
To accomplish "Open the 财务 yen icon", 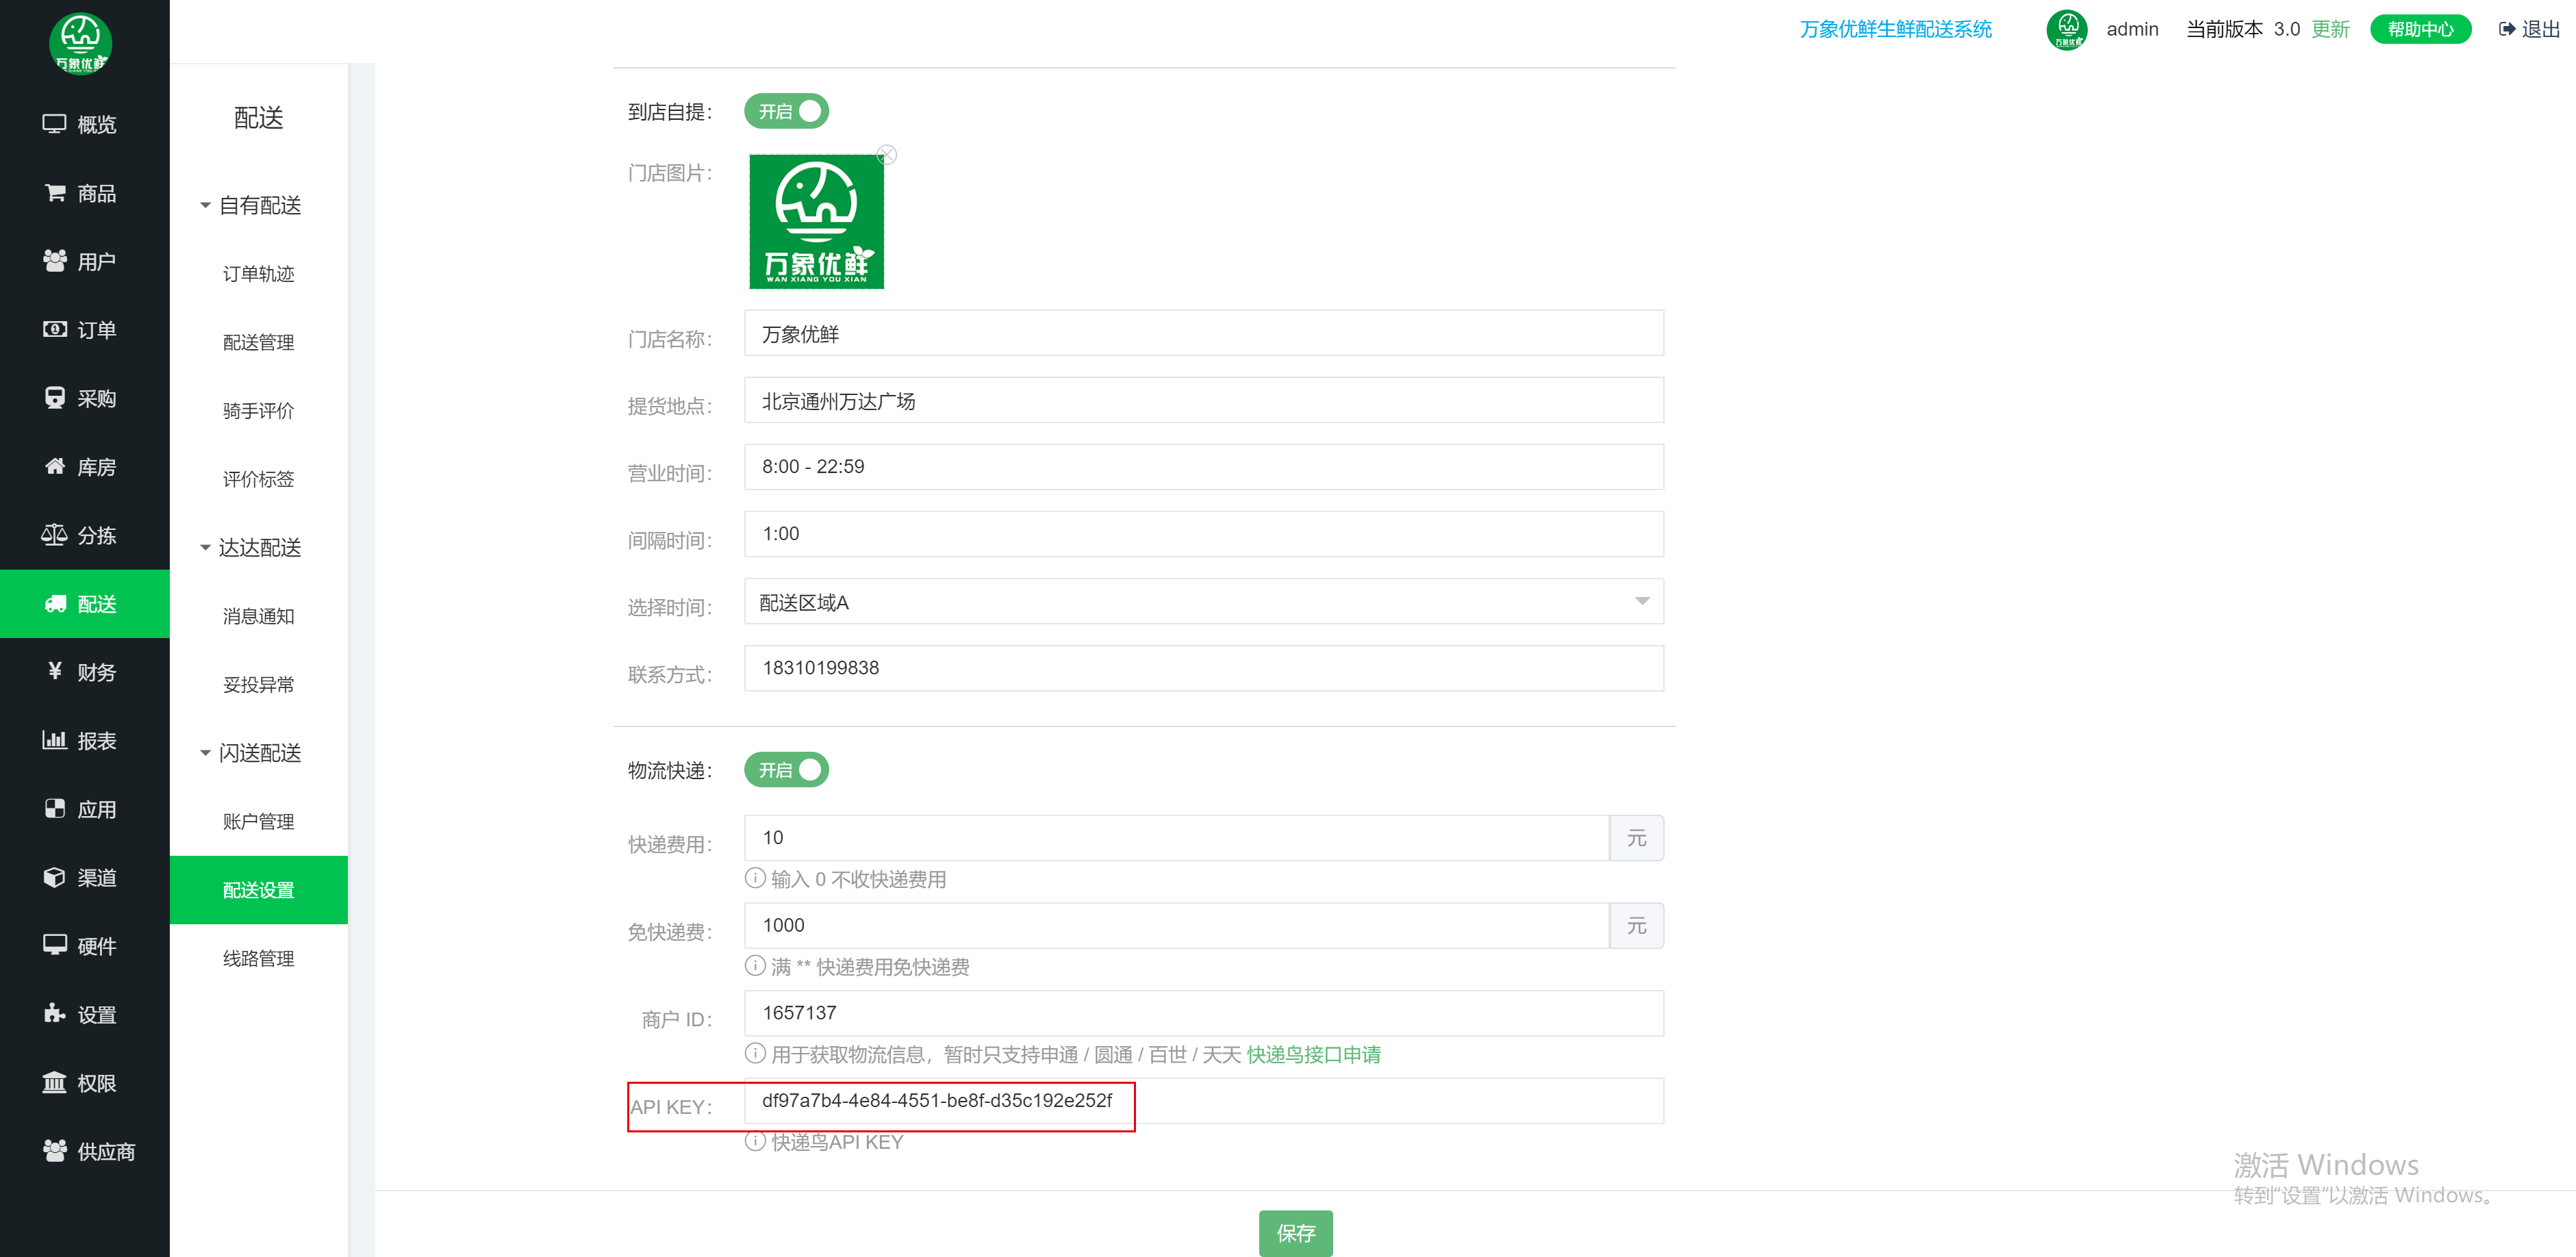I will coord(55,671).
